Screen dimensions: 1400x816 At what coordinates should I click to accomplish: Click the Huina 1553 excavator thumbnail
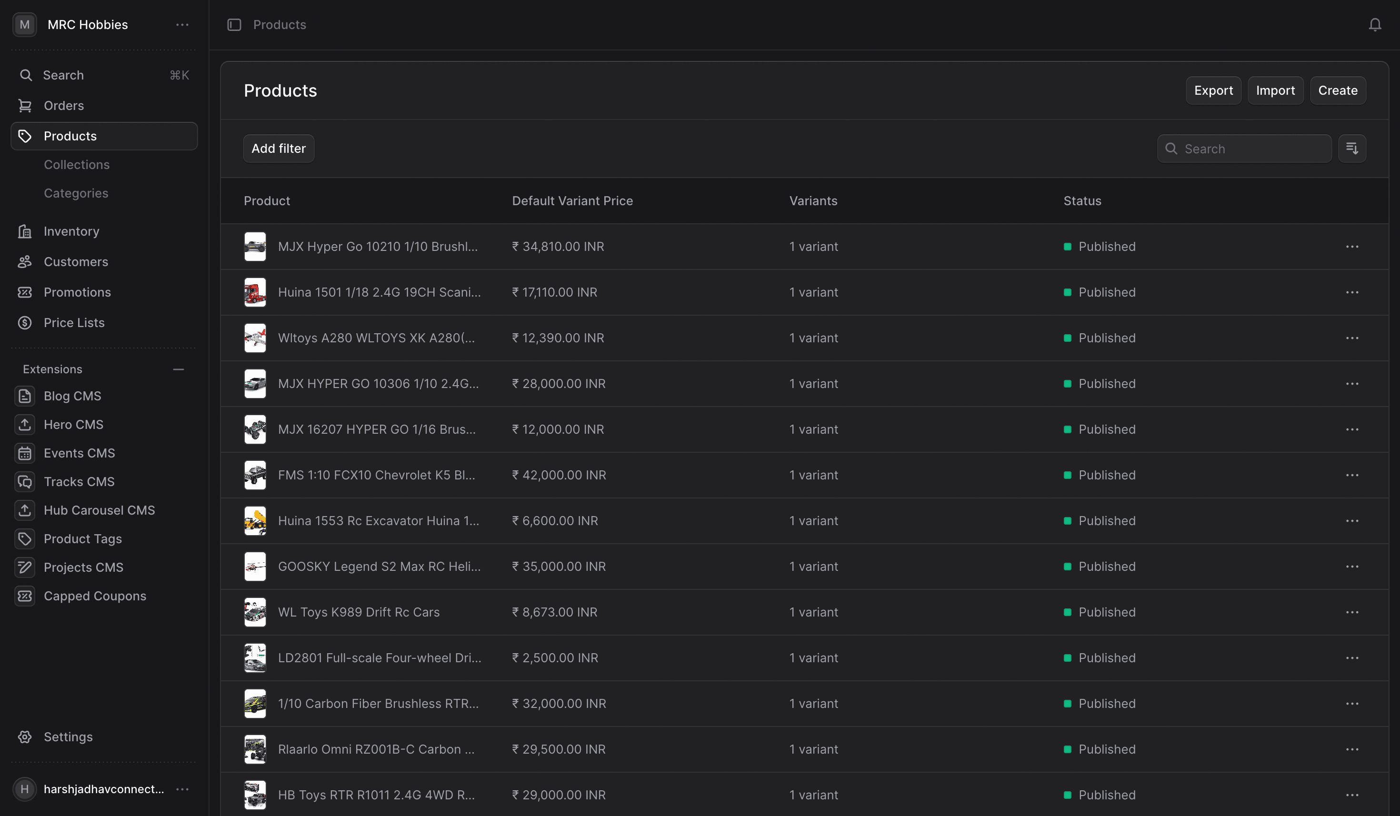coord(255,520)
